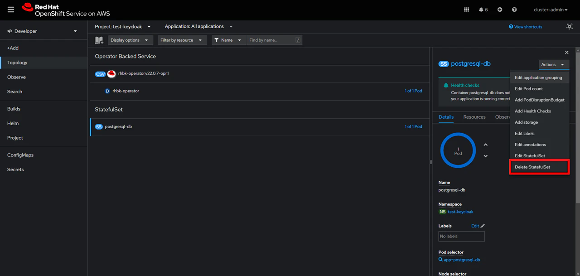The height and width of the screenshot is (276, 580).
Task: Open the help question mark icon
Action: click(x=514, y=10)
